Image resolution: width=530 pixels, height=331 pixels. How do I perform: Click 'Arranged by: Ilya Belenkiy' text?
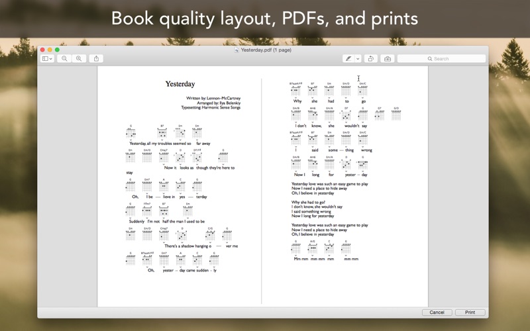coord(219,103)
